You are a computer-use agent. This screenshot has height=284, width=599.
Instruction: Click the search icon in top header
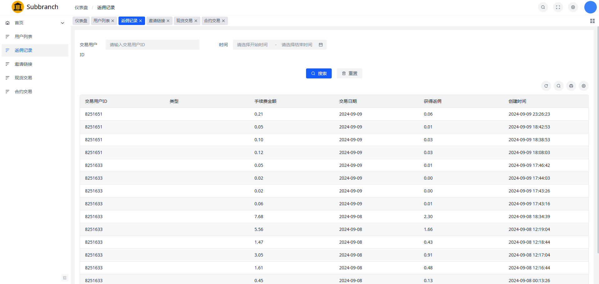pyautogui.click(x=543, y=7)
